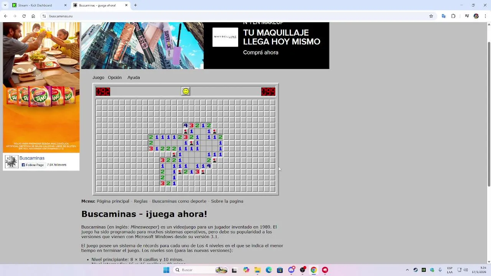Click the Buscaminas Facebook page name

pos(32,158)
